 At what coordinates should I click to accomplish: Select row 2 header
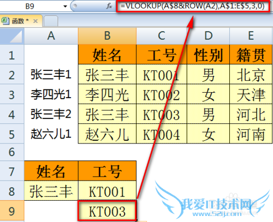(x=12, y=74)
